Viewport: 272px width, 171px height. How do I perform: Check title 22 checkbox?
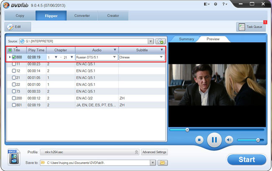point(14,84)
